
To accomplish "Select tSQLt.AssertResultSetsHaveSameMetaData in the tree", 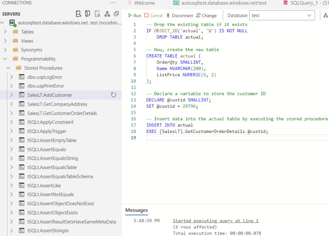I will click(72, 221).
